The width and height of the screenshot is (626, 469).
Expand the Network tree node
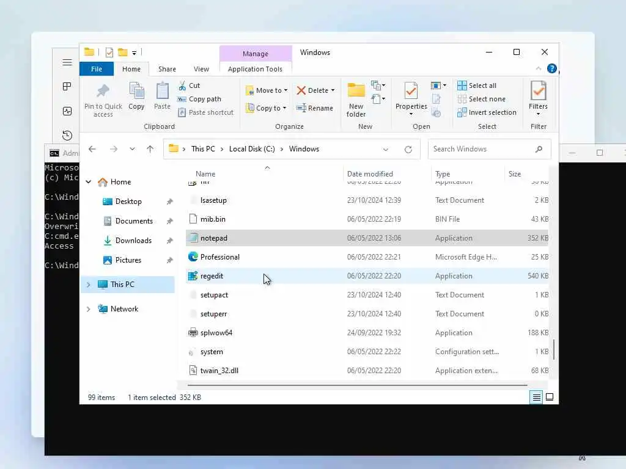(89, 309)
